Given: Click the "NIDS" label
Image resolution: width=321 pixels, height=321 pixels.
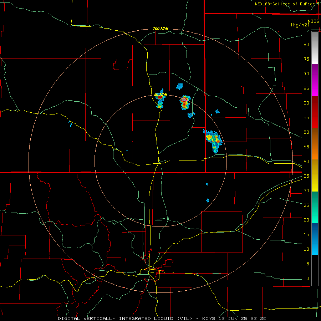Looking at the screenshot, I should coord(314,21).
